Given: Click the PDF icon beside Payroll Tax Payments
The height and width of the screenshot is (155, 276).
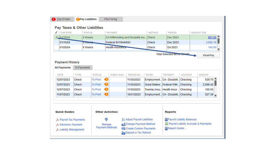Looking at the screenshot, I should click(x=57, y=120).
